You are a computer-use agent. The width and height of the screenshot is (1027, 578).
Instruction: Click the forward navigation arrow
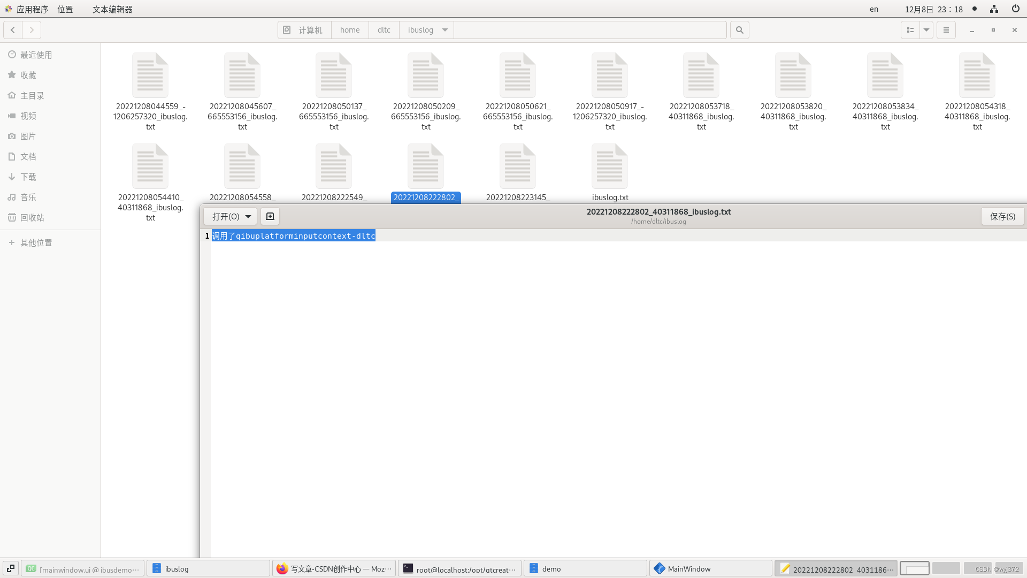[x=32, y=30]
